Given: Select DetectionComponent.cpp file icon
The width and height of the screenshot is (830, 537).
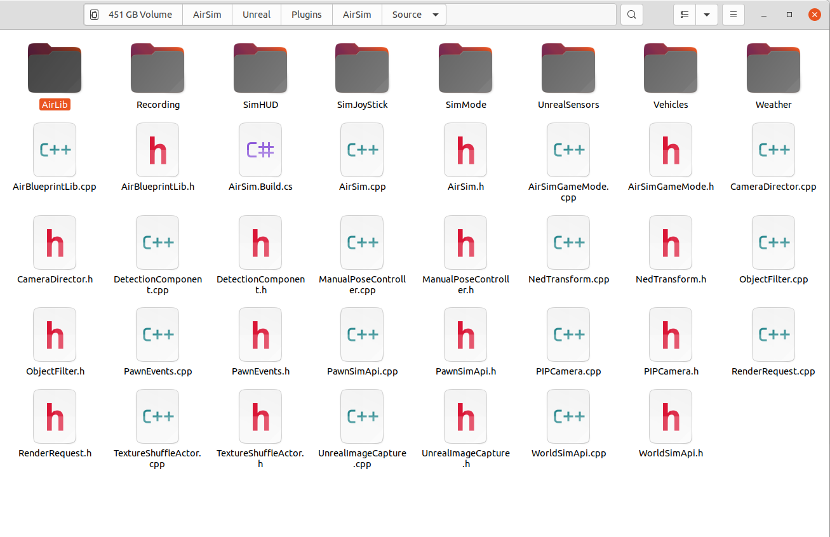Looking at the screenshot, I should 157,242.
